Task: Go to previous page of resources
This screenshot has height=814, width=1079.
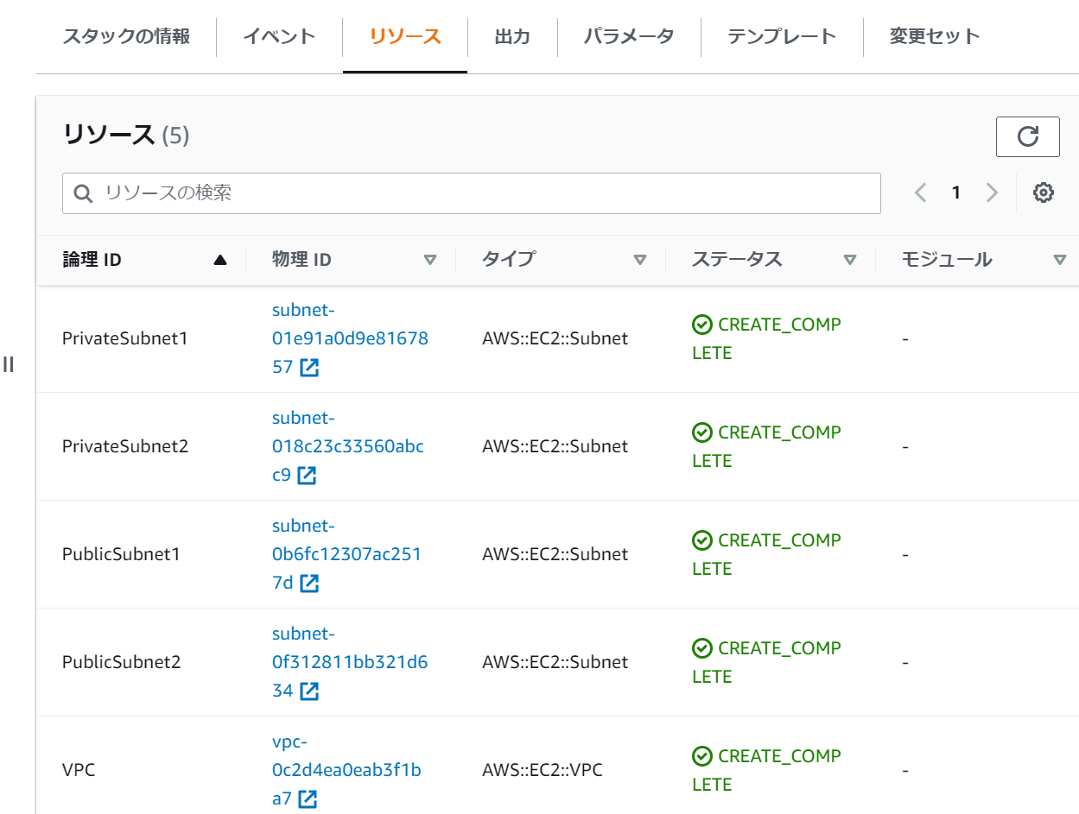Action: (921, 193)
